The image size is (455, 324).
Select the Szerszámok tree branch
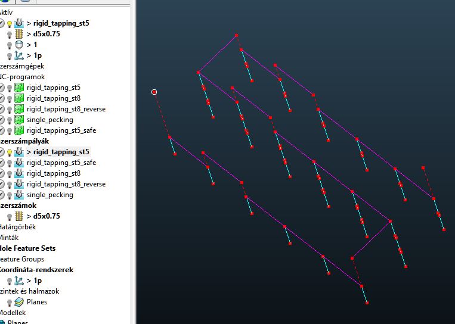tap(18, 205)
